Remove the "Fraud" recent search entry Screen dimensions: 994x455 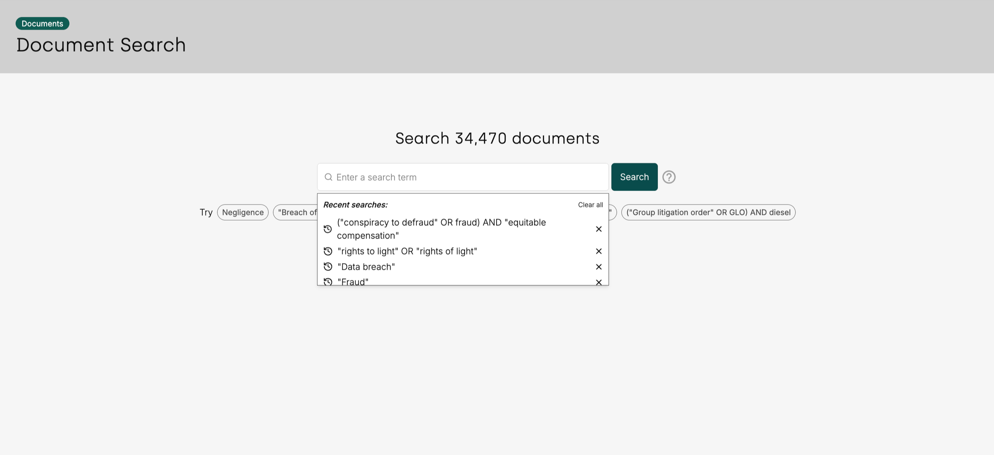click(599, 282)
